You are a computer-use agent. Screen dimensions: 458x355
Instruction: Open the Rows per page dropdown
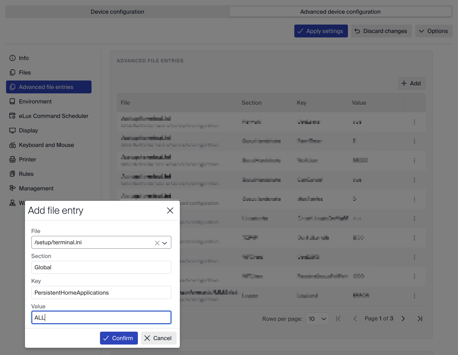(317, 319)
